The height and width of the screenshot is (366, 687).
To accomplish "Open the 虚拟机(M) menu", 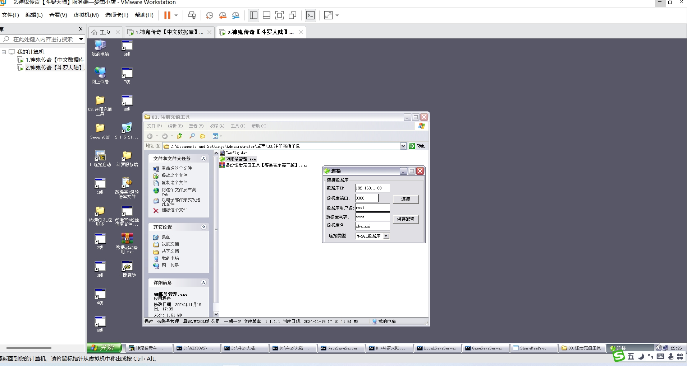I will 86,15.
